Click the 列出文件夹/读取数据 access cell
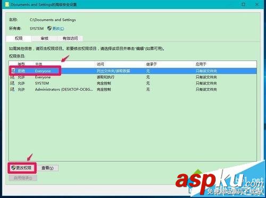This screenshot has height=198, width=266. point(113,71)
